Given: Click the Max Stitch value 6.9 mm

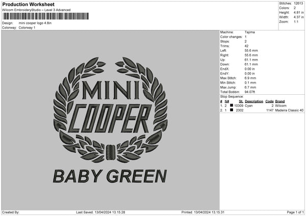Looking at the screenshot, I should 250,78.
